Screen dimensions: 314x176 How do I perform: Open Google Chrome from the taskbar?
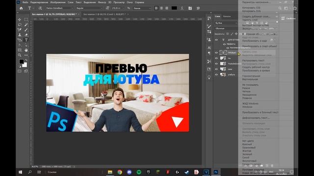[x=120, y=172]
